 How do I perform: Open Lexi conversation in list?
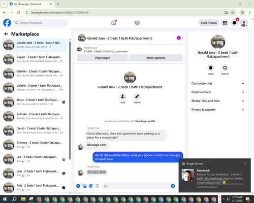point(34,173)
